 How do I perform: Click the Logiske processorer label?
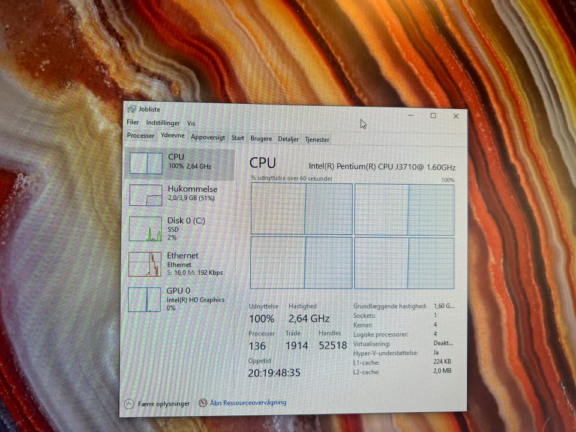click(x=380, y=334)
